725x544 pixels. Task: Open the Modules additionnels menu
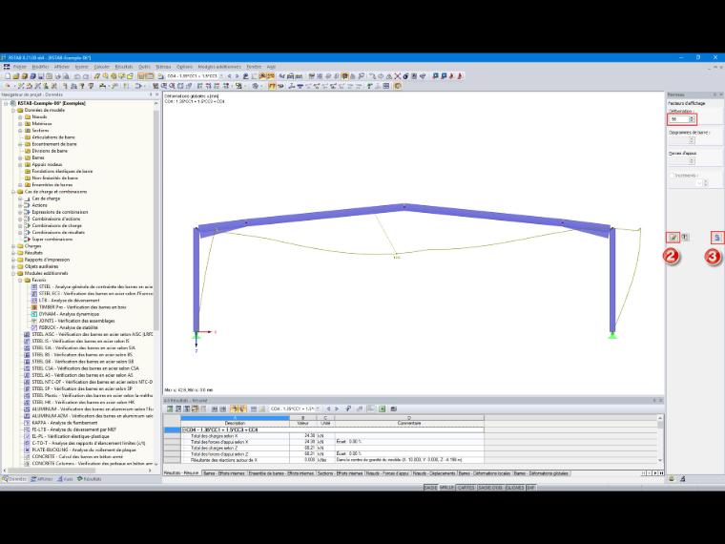click(x=219, y=67)
